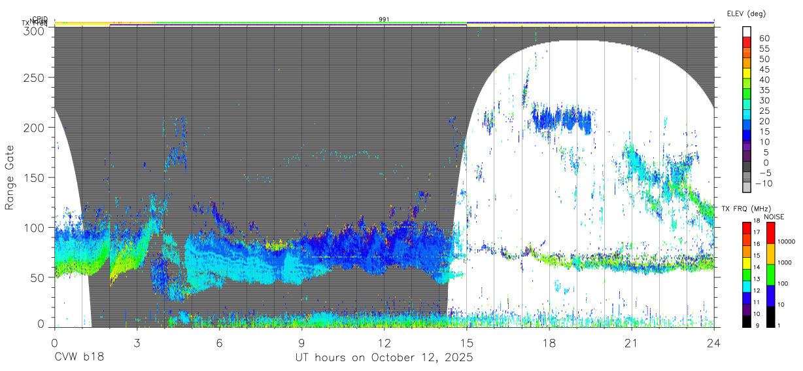
Task: Click the 250 tick label on Range Gate axis
Action: click(x=35, y=78)
